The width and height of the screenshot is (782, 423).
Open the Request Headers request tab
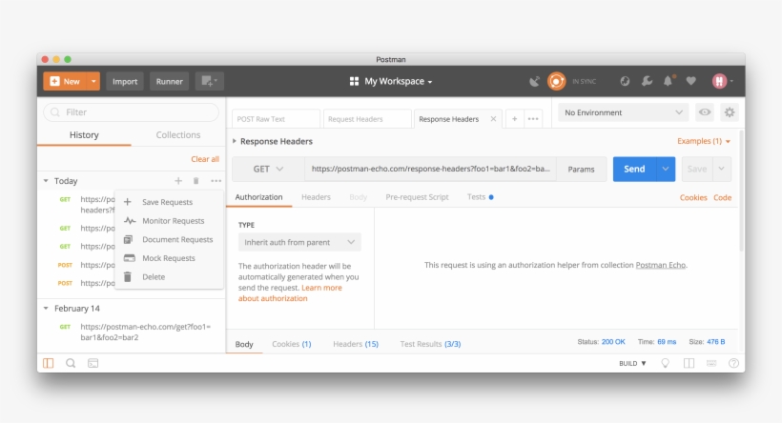[367, 119]
